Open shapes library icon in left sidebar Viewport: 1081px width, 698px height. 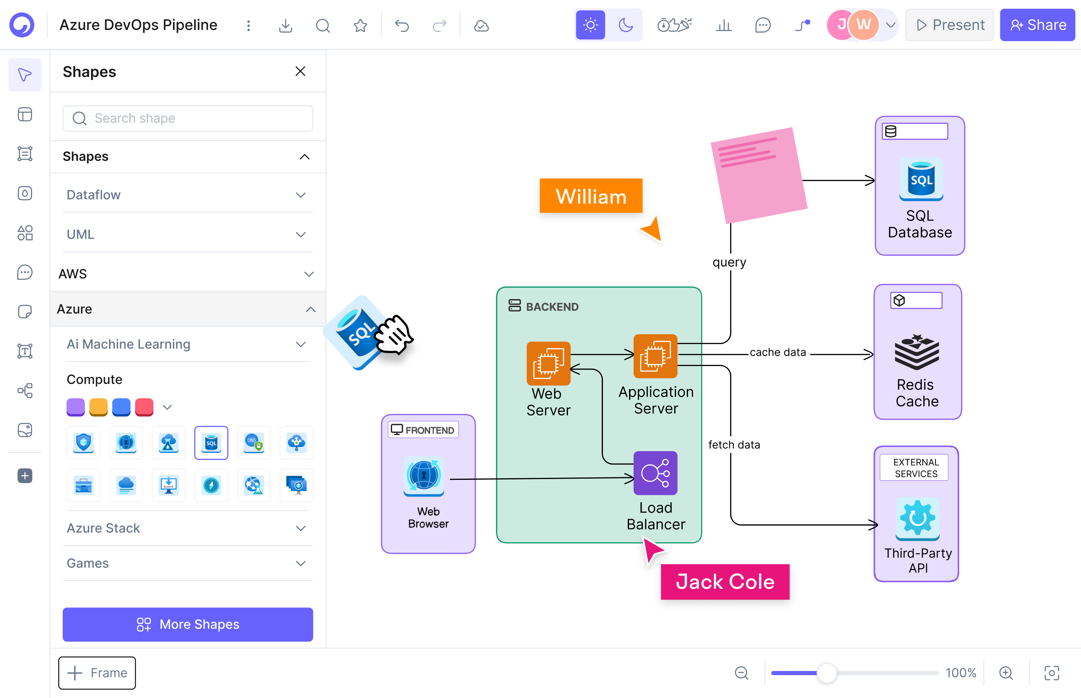point(25,233)
